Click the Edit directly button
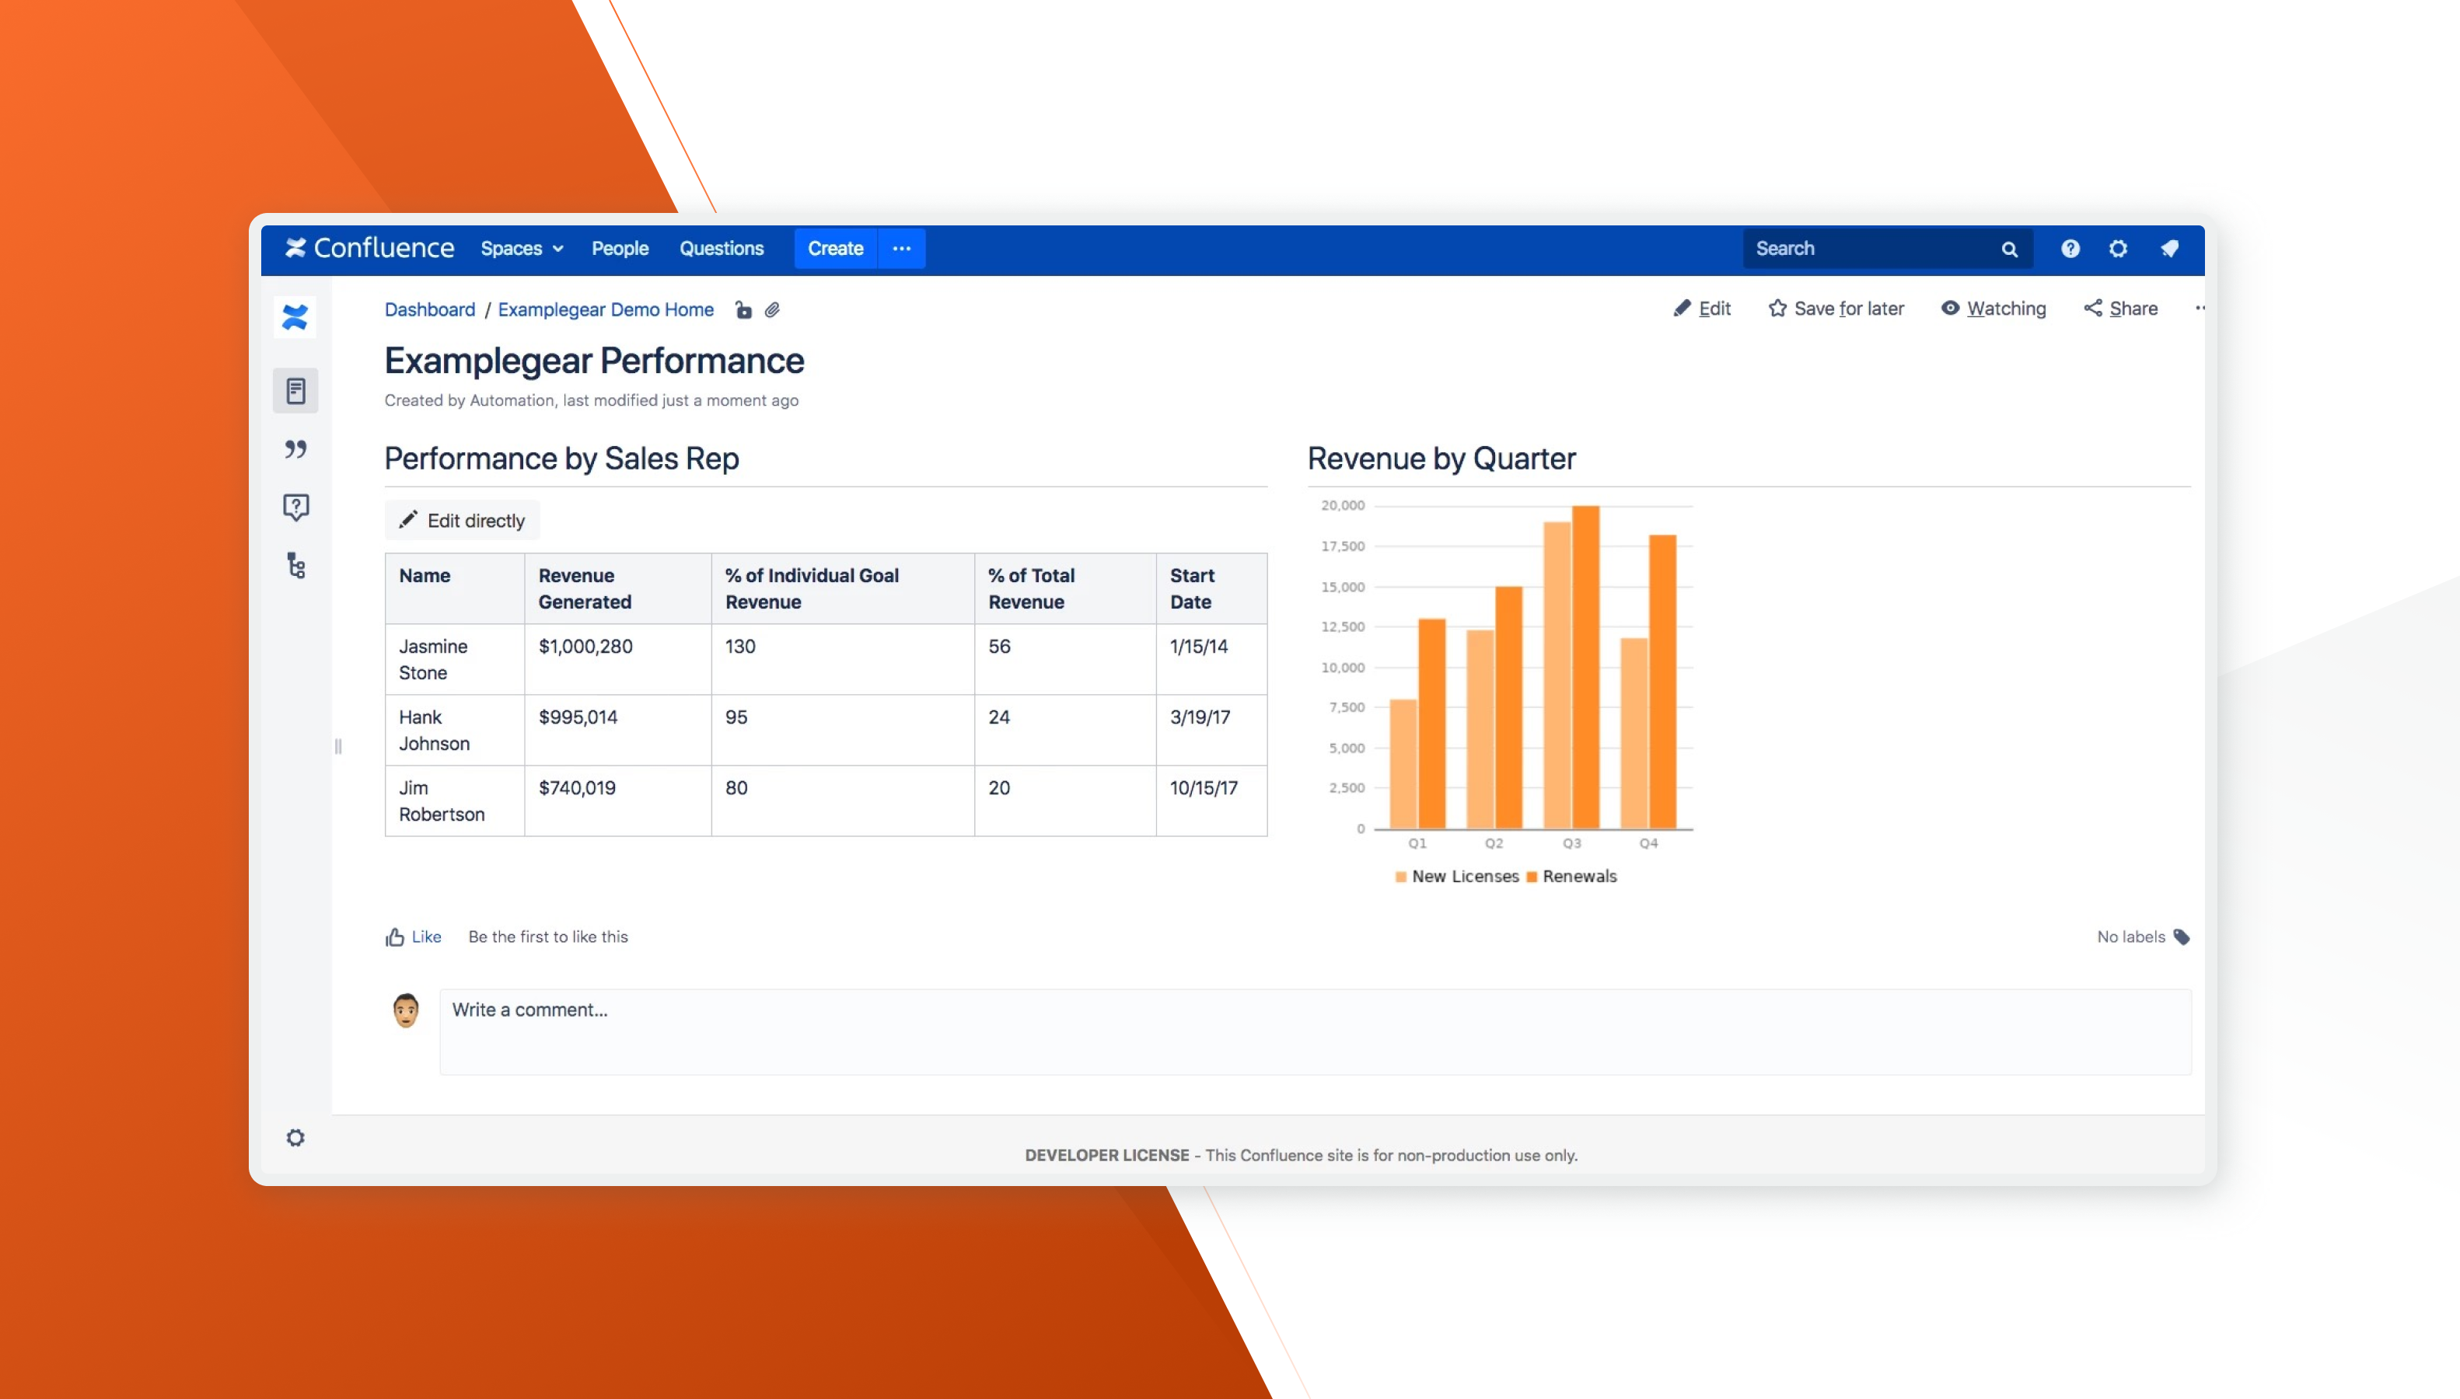2460x1399 pixels. (462, 521)
